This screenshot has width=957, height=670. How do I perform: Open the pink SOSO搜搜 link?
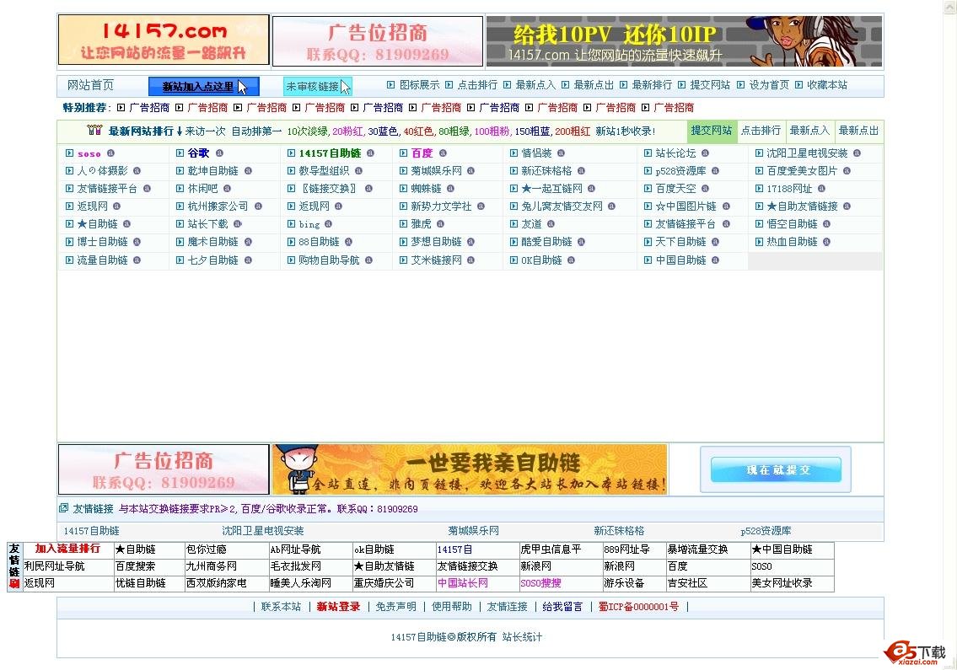pyautogui.click(x=540, y=582)
